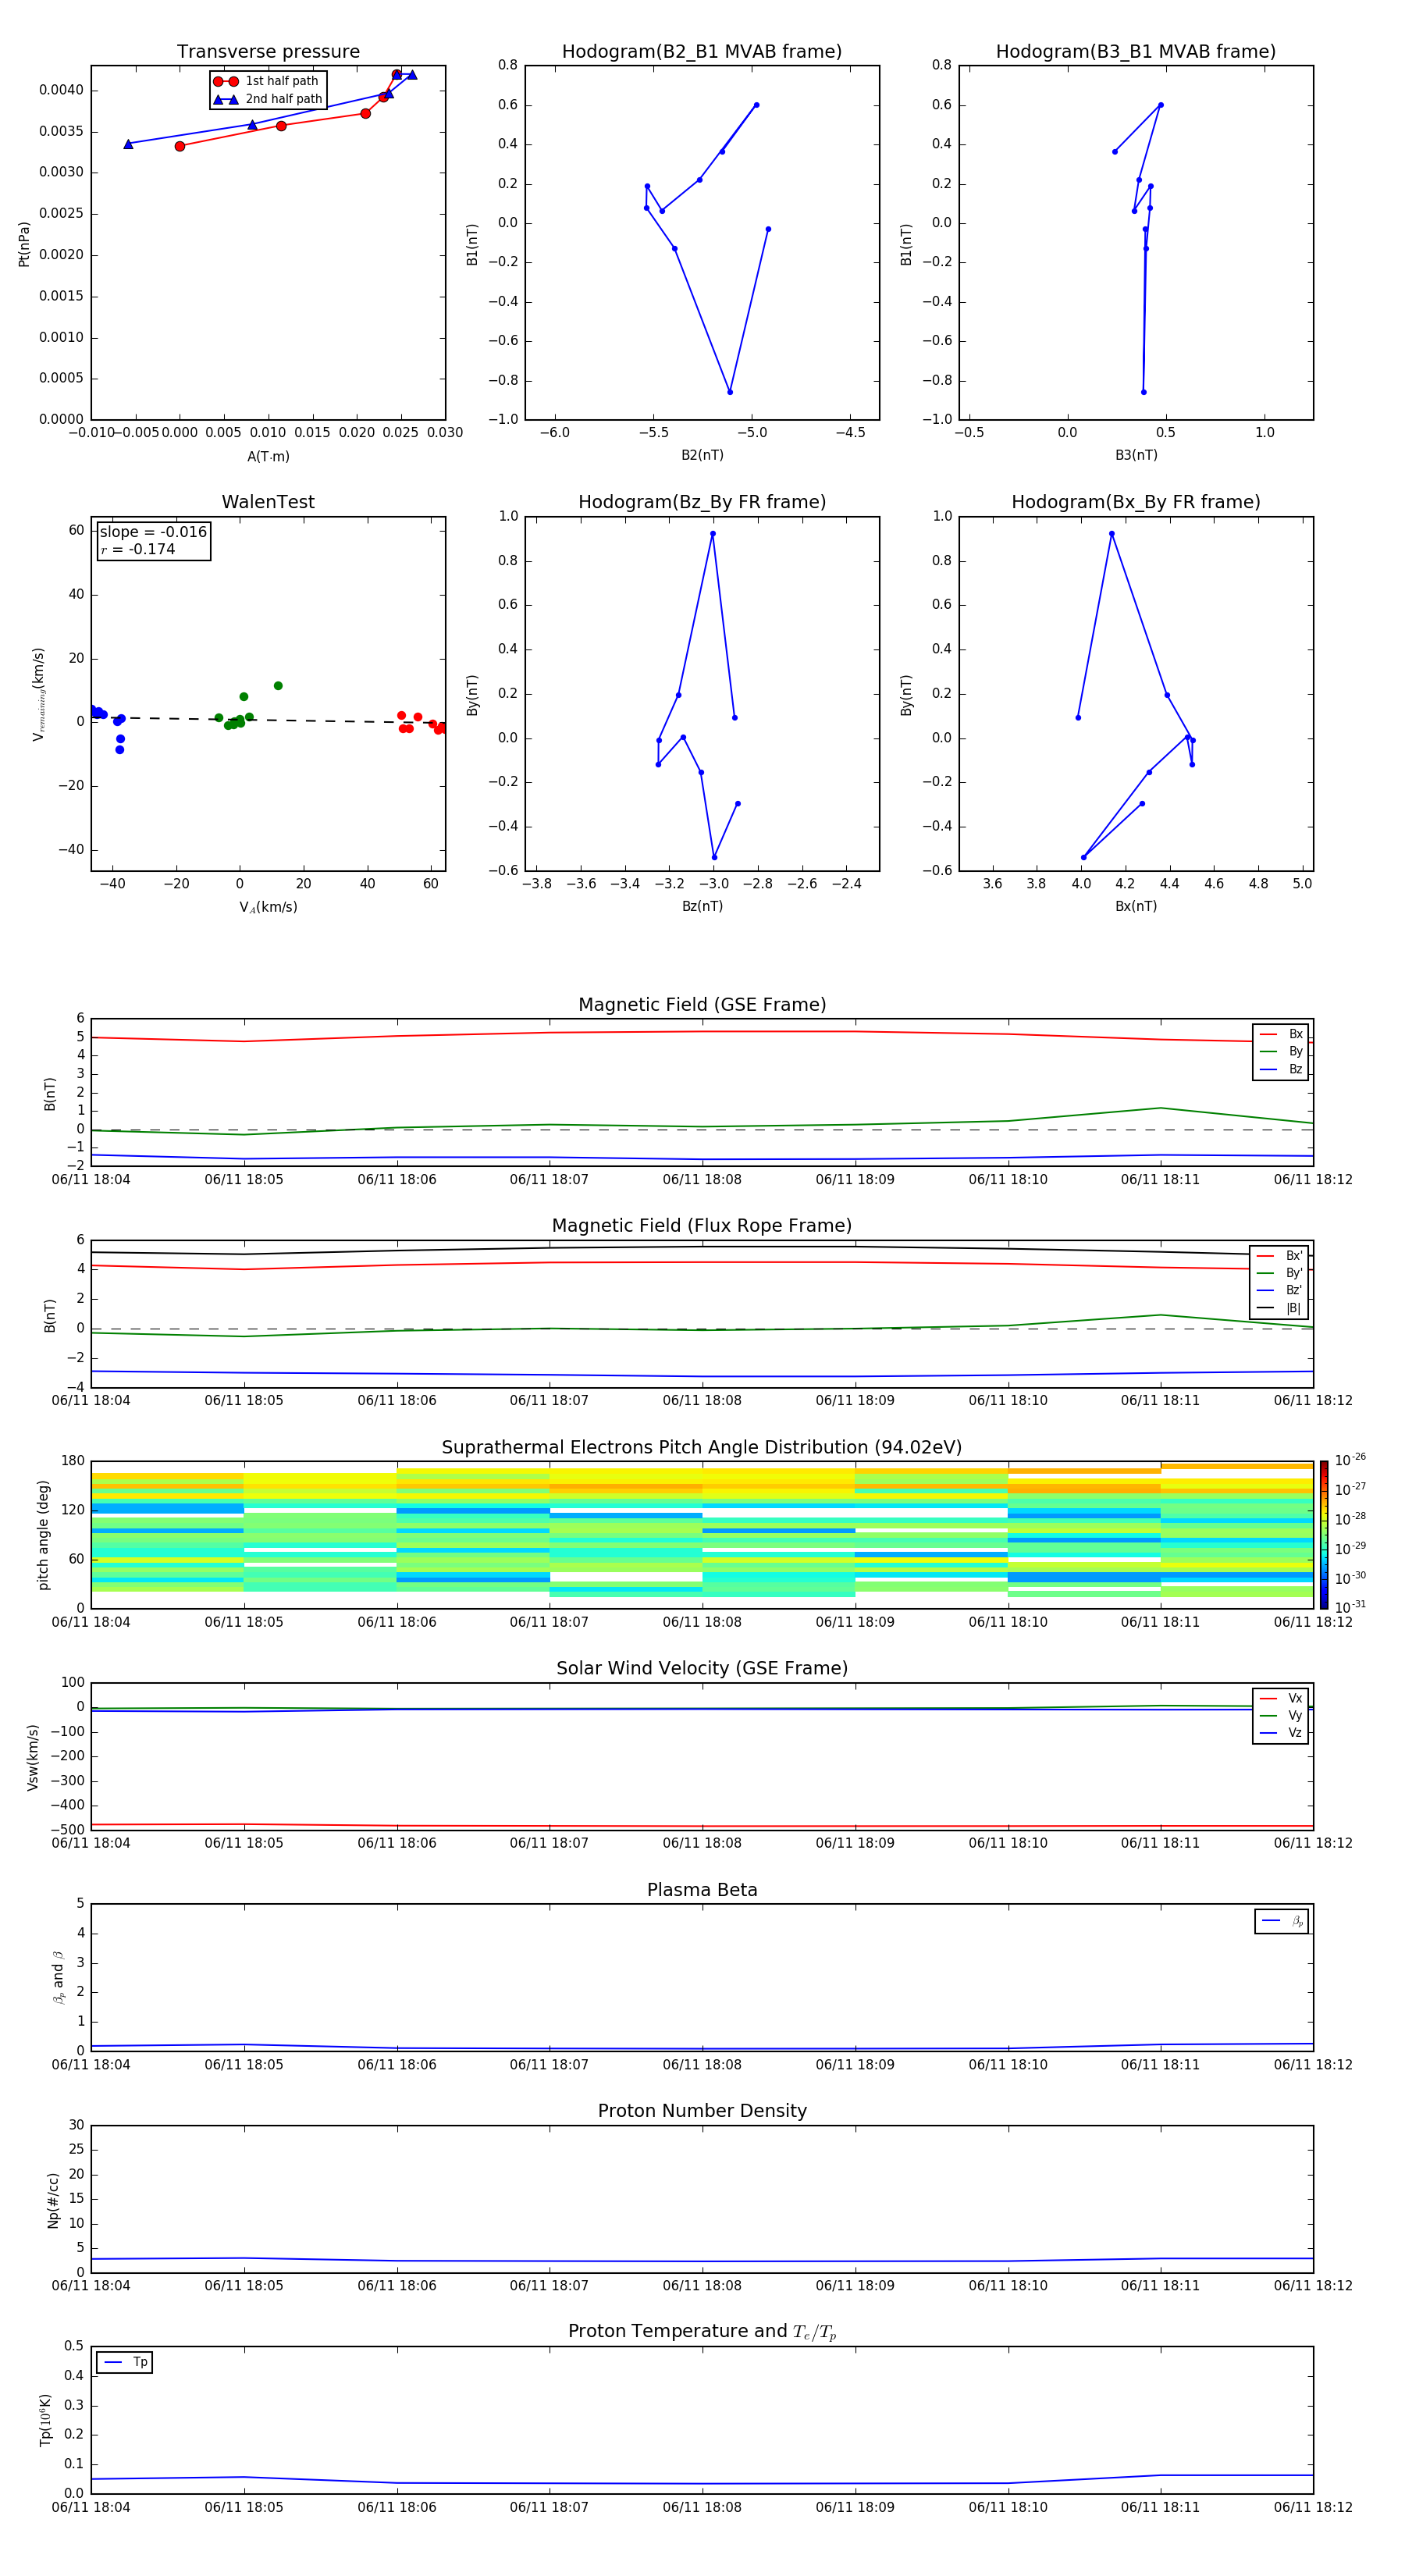Select the Suprathermal Electrons Pitch Angle Distribution title
Image resolution: width=1405 pixels, height=2576 pixels.
coord(702,1448)
